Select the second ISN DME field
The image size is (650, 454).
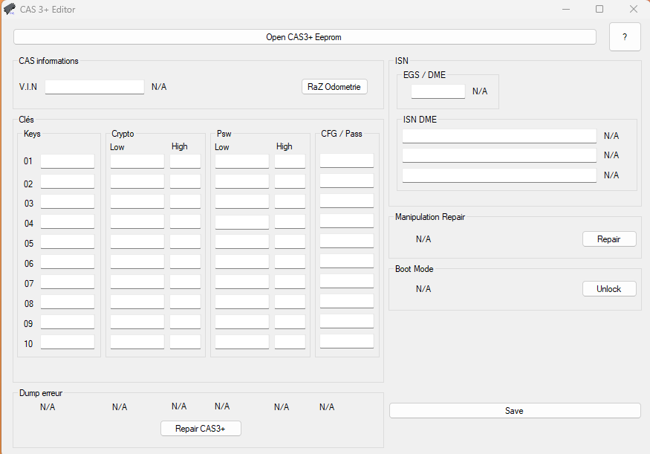tap(499, 155)
